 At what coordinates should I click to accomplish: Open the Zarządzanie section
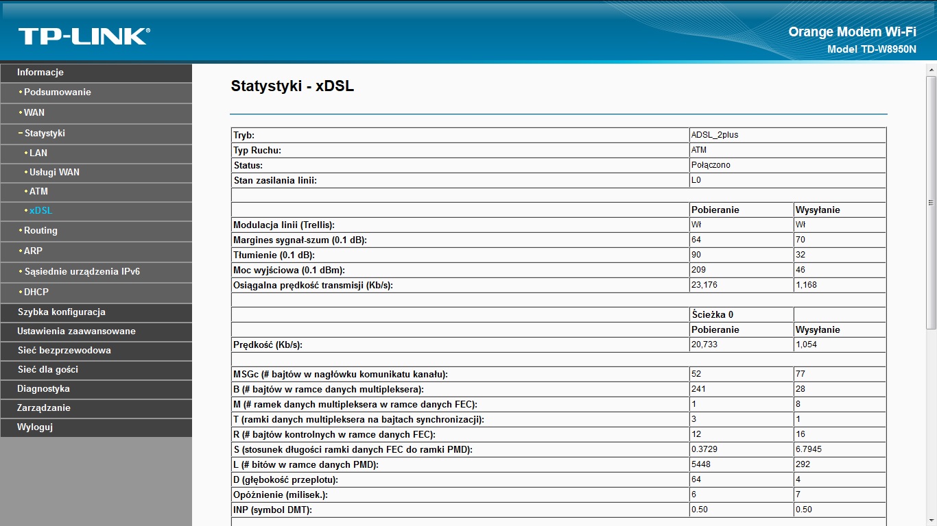coord(96,408)
